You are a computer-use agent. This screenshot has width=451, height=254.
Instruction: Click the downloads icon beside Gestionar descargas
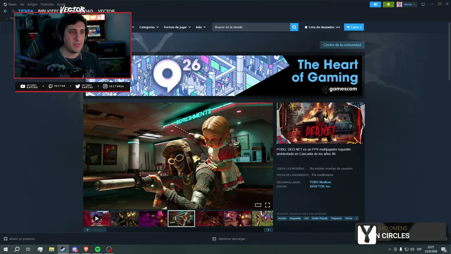[x=214, y=239]
